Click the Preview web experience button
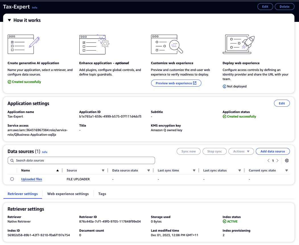This screenshot has width=299, height=245. pyautogui.click(x=176, y=83)
